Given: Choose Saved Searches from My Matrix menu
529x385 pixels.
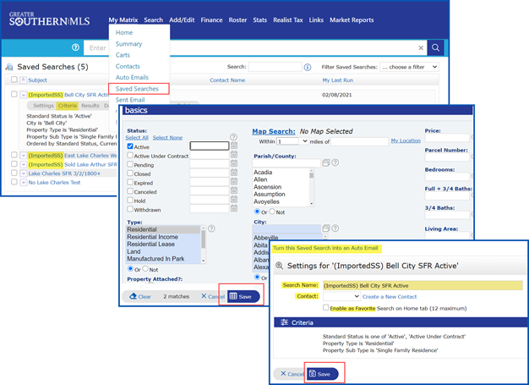Looking at the screenshot, I should pos(137,89).
